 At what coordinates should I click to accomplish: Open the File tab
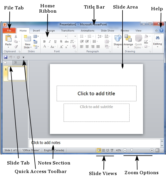[x=9, y=31]
